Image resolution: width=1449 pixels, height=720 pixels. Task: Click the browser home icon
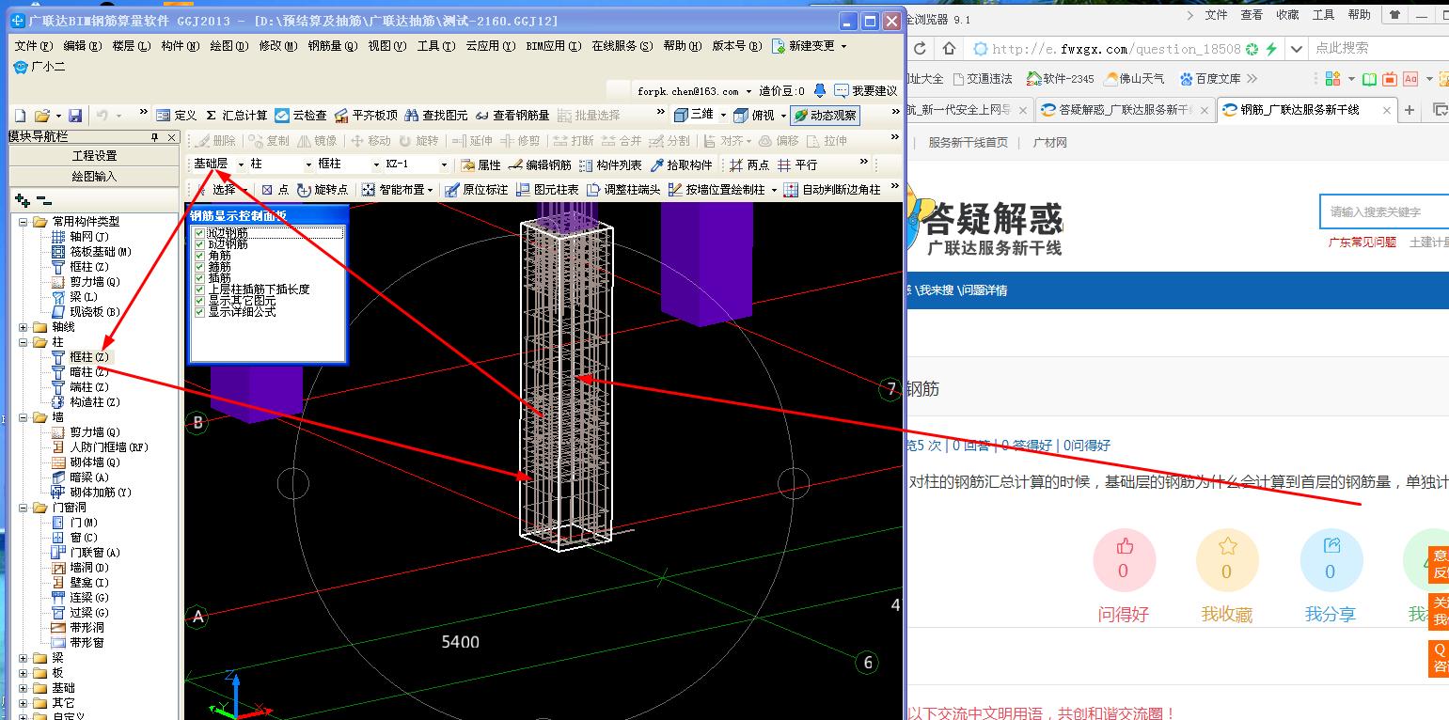click(x=950, y=48)
